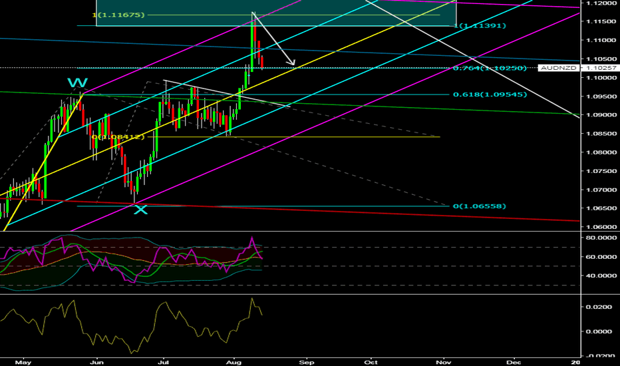Select the white projection arrow head
620x366 pixels.
click(292, 62)
